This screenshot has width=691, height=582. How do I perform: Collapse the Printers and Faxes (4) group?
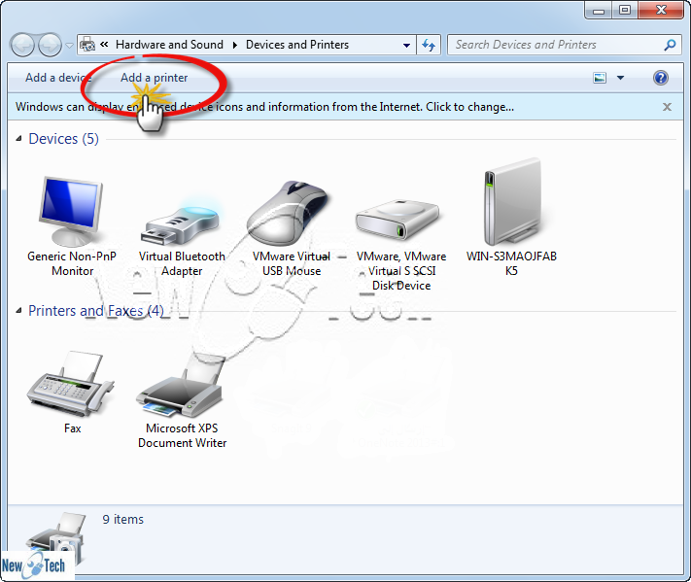[x=18, y=311]
